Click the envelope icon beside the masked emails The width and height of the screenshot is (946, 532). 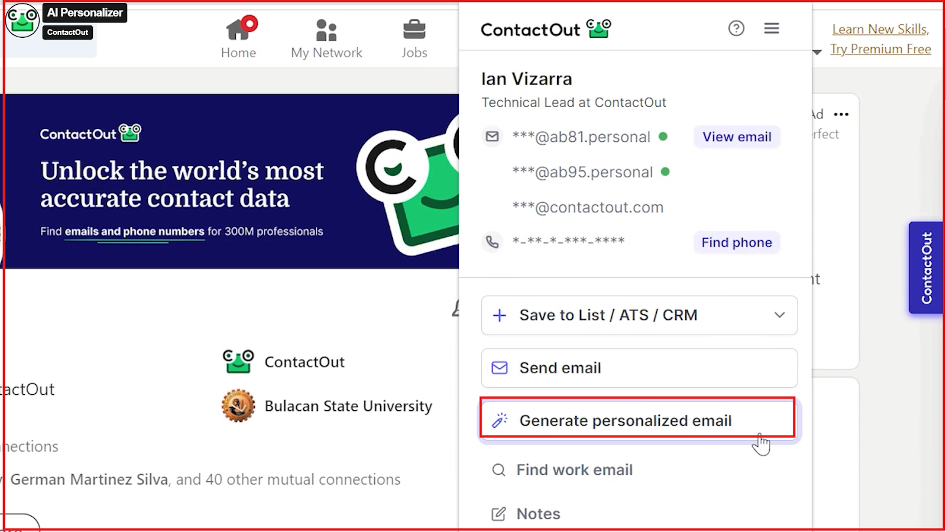point(492,136)
